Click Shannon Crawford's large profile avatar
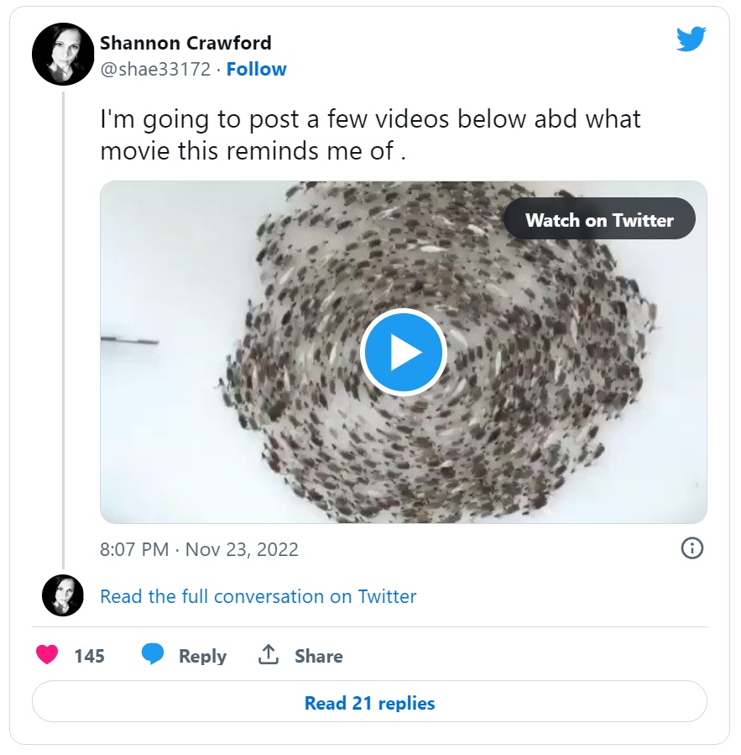Screen dimensions: 741x755 (x=62, y=55)
